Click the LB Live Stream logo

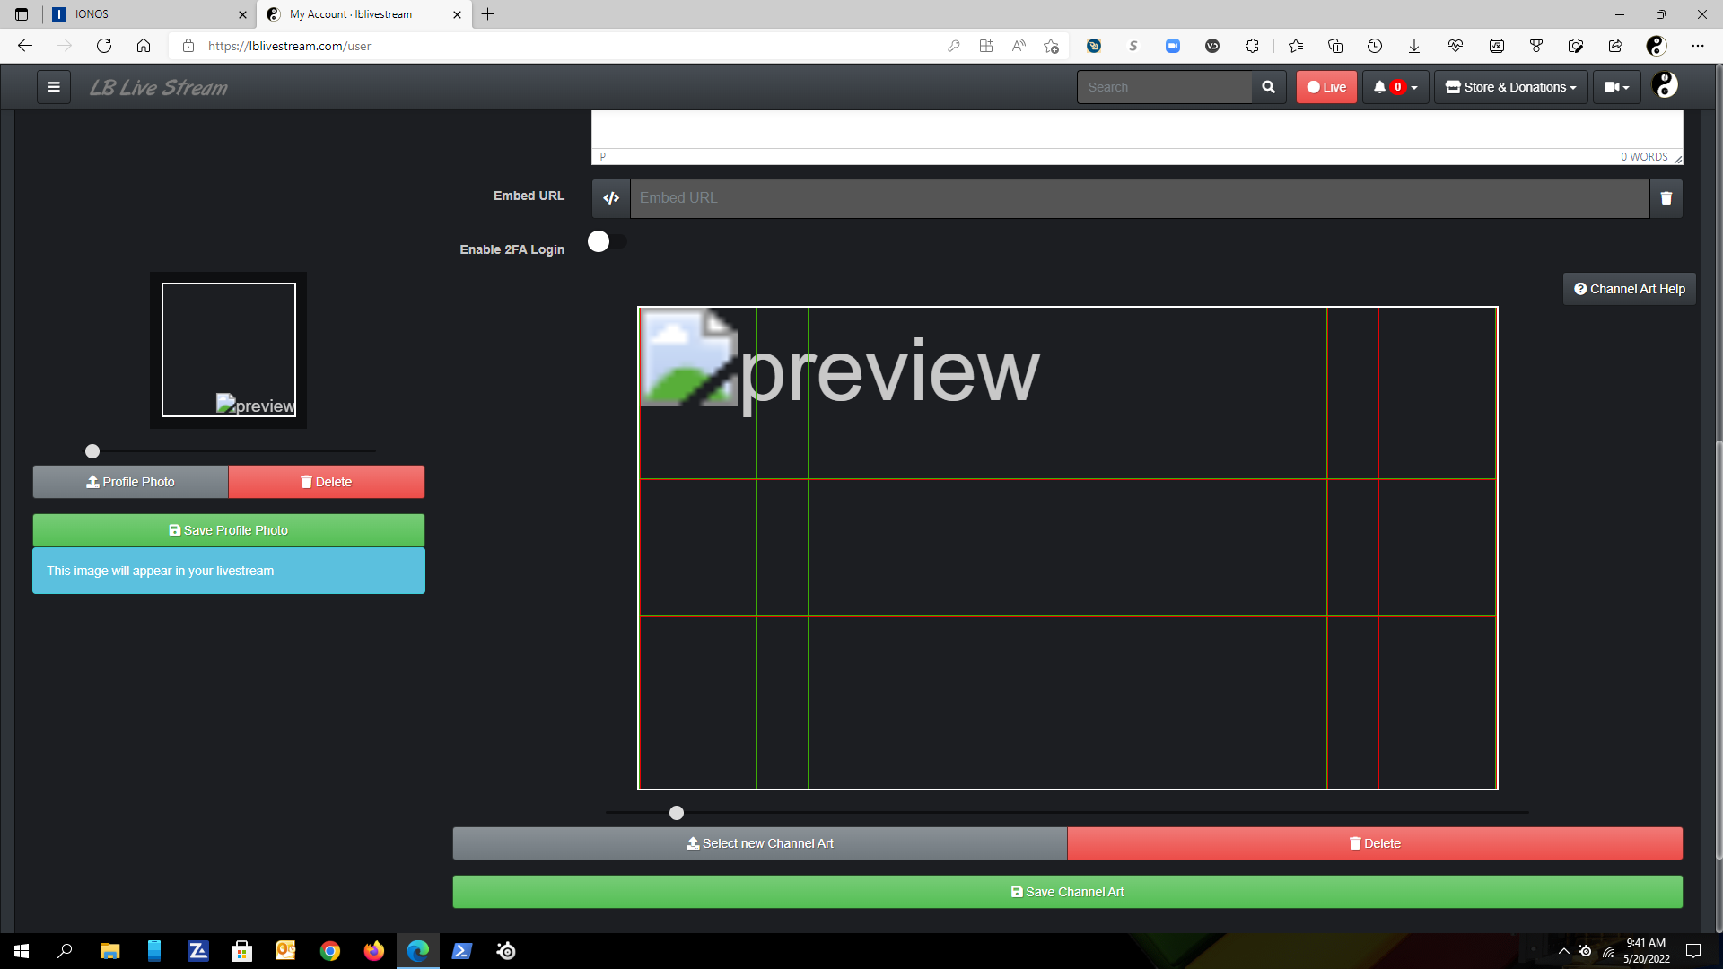(x=159, y=87)
